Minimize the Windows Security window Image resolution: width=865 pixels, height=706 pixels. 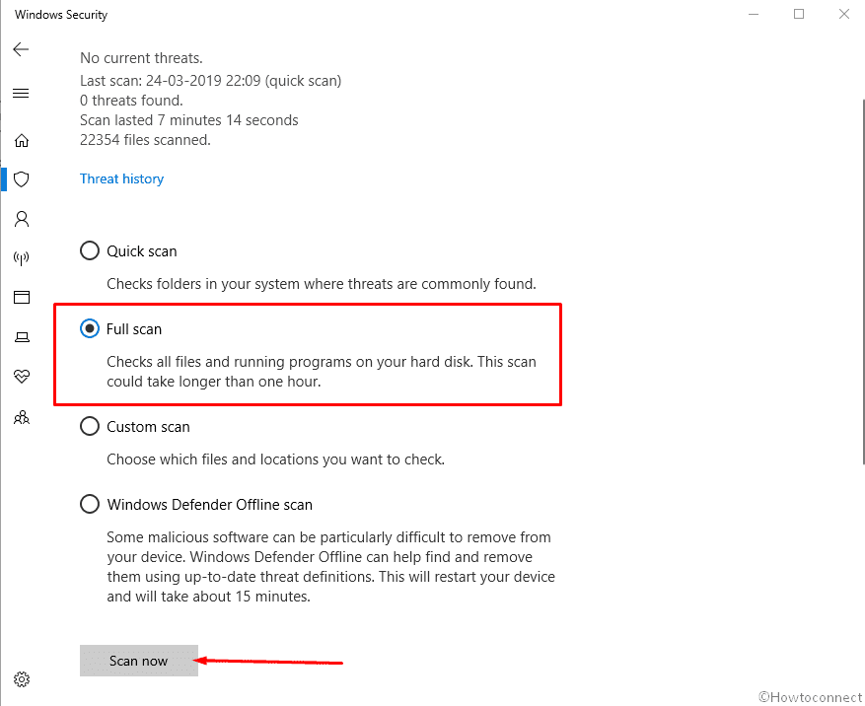tap(754, 15)
